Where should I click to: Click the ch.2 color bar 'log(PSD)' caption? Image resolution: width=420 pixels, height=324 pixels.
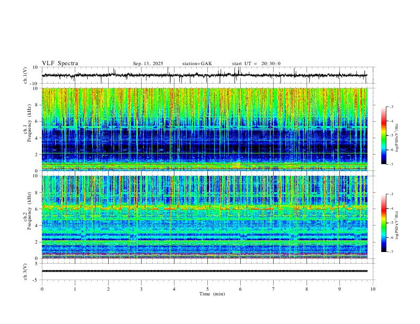(x=397, y=225)
